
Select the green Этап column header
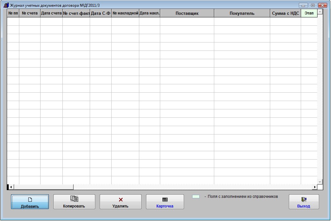coord(309,13)
